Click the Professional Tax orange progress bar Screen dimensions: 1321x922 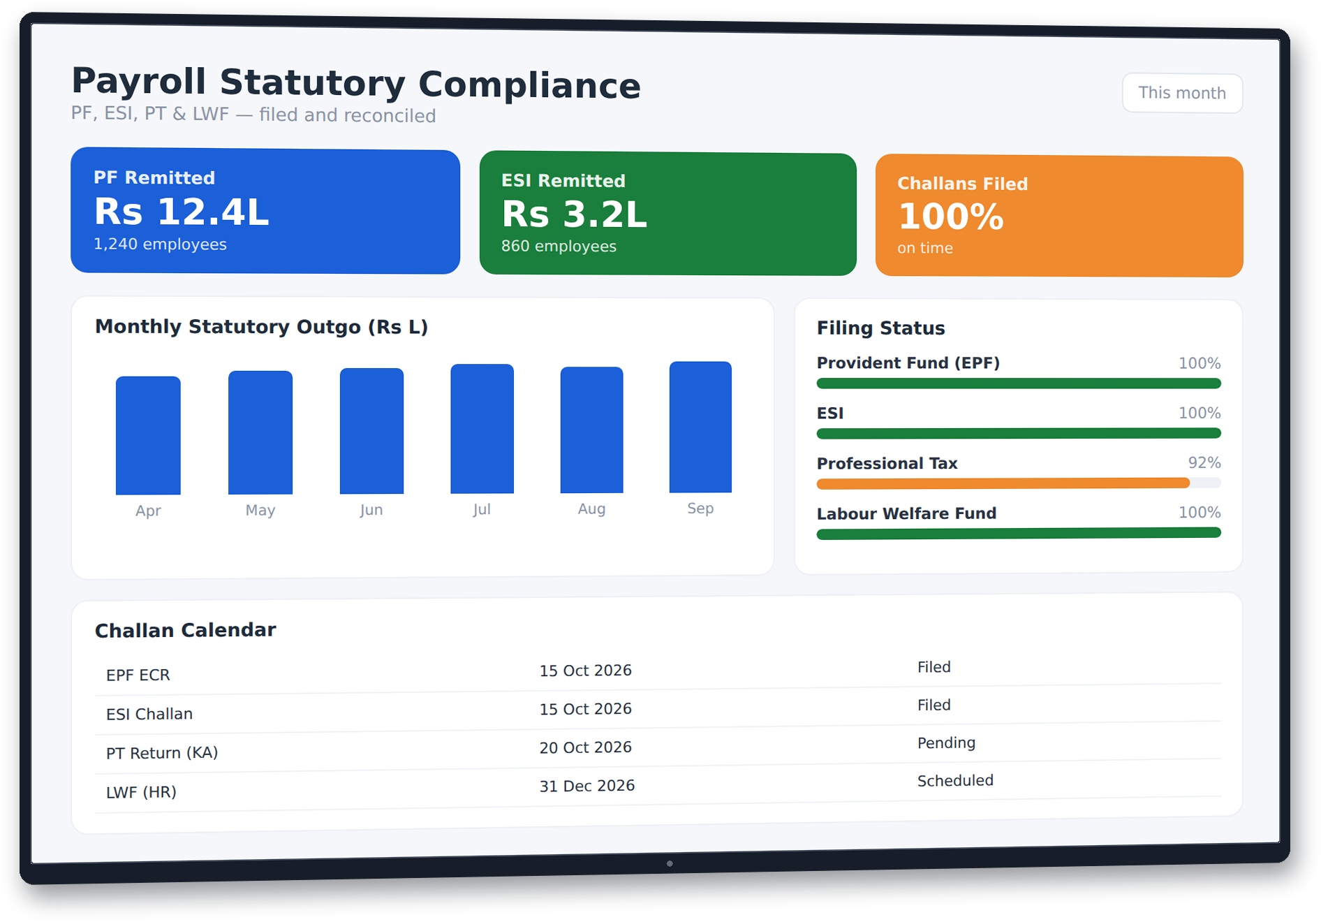click(1003, 483)
